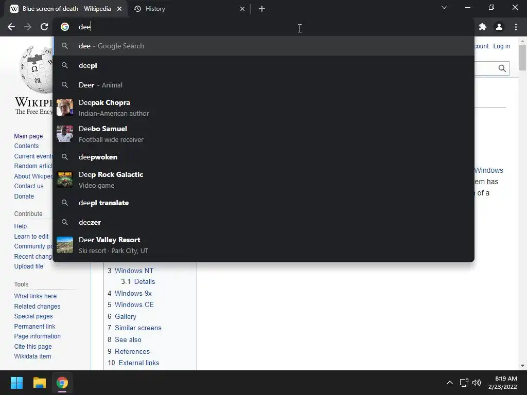Click the Wikipedia globe logo
Image resolution: width=527 pixels, height=395 pixels.
[x=37, y=69]
